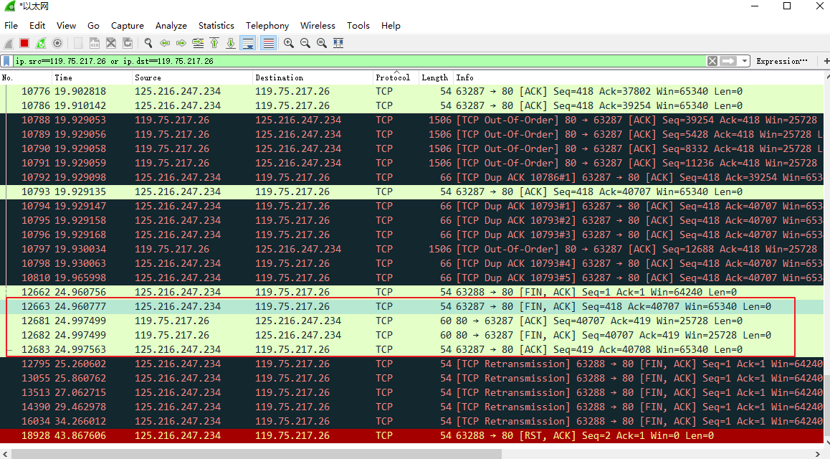Jump to the first packet
830x459 pixels.
(x=214, y=44)
